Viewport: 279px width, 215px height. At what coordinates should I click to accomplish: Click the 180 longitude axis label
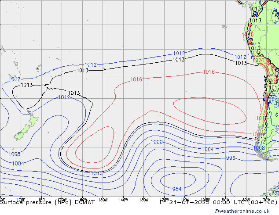tap(41, 200)
